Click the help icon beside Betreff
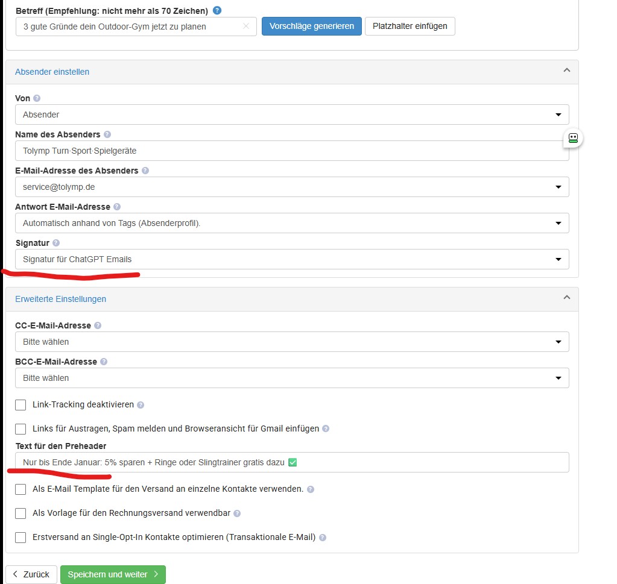 click(x=217, y=11)
